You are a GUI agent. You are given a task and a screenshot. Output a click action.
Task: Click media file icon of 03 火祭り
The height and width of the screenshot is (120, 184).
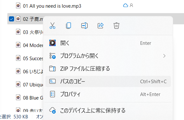pyautogui.click(x=18, y=32)
